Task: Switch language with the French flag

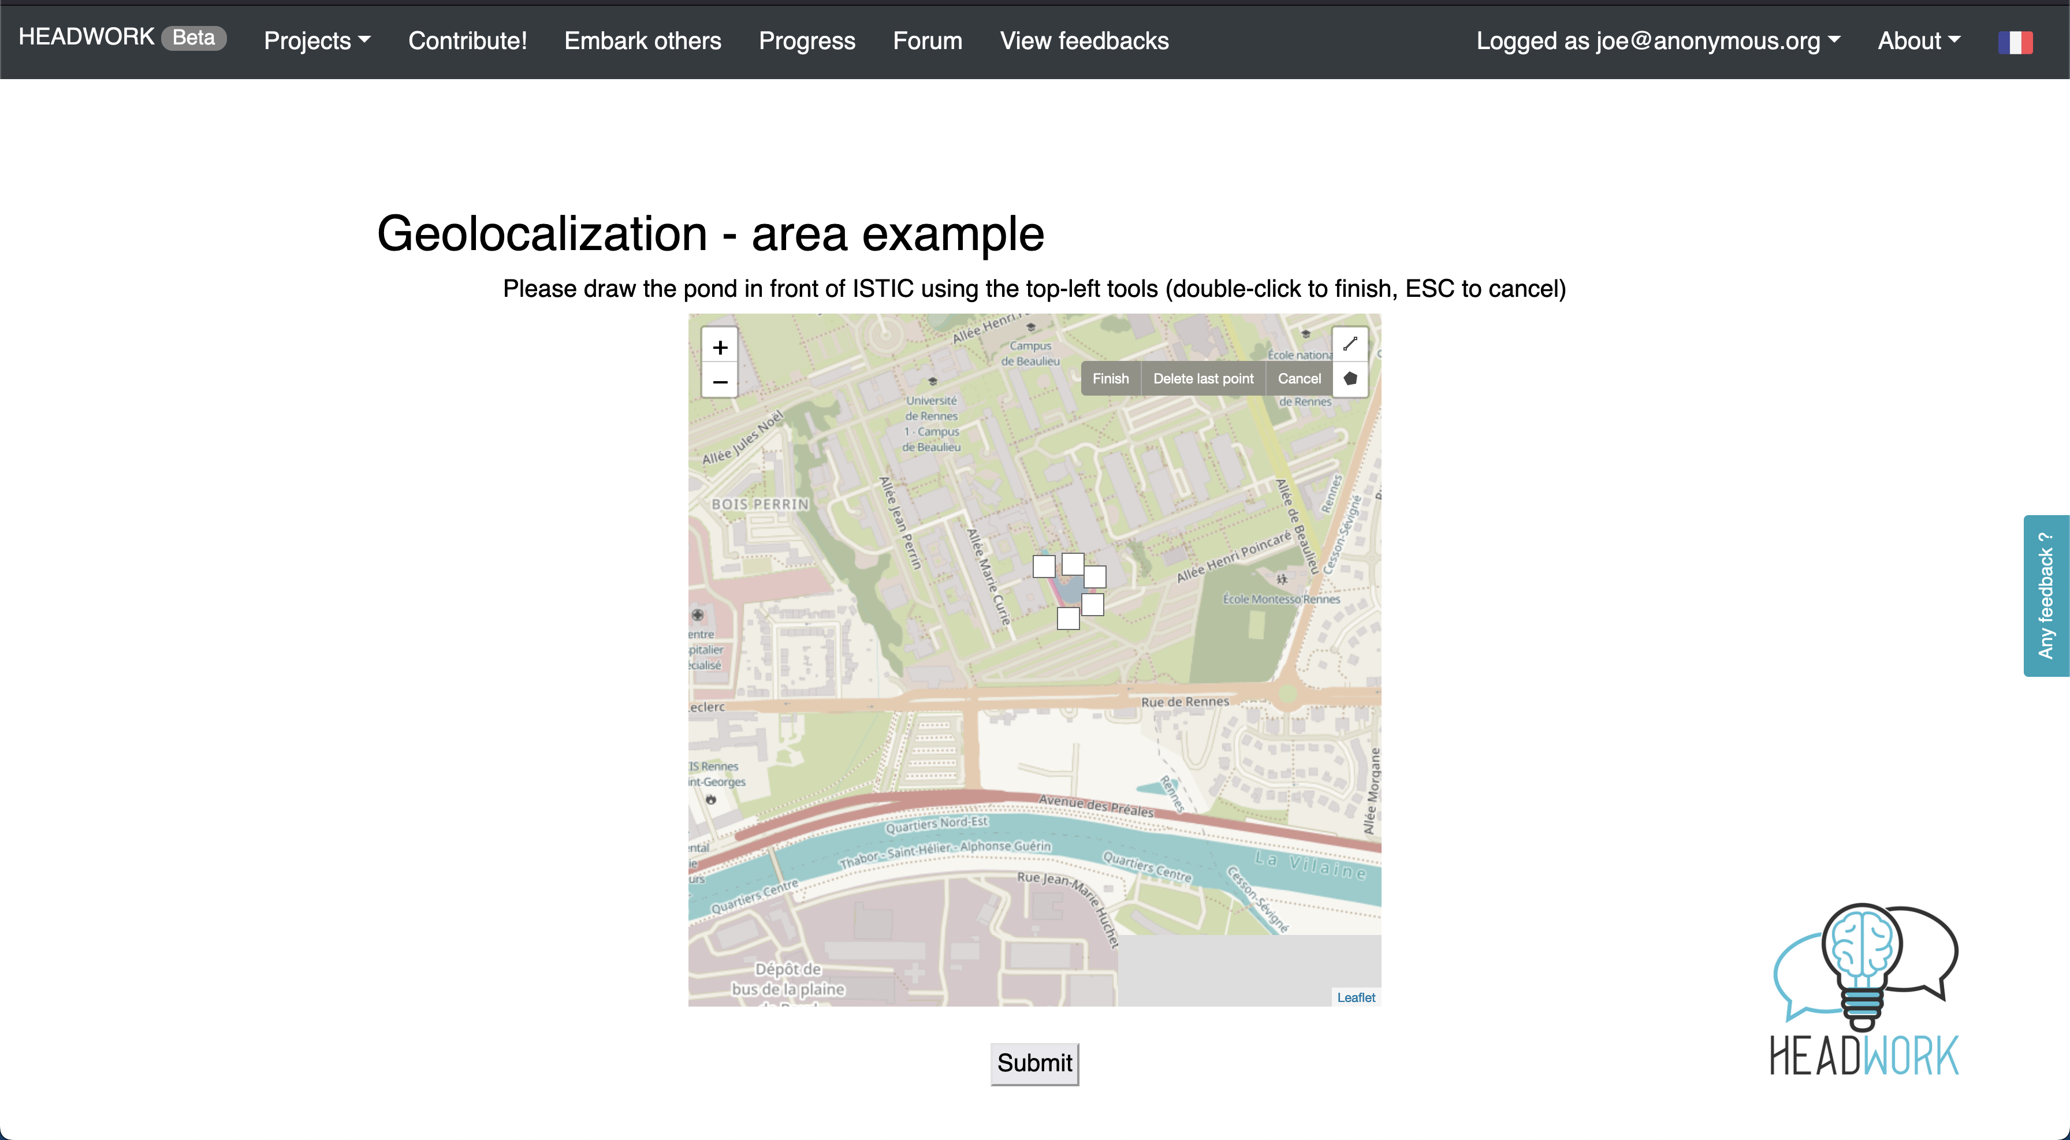Action: coord(2015,42)
